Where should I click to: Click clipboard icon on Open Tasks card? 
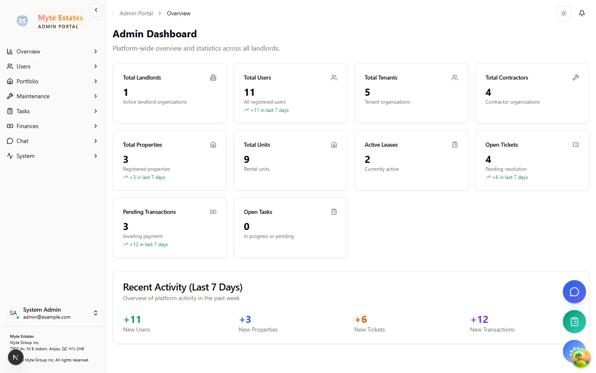[334, 212]
